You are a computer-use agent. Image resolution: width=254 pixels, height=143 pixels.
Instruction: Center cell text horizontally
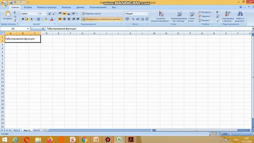pyautogui.click(x=64, y=19)
